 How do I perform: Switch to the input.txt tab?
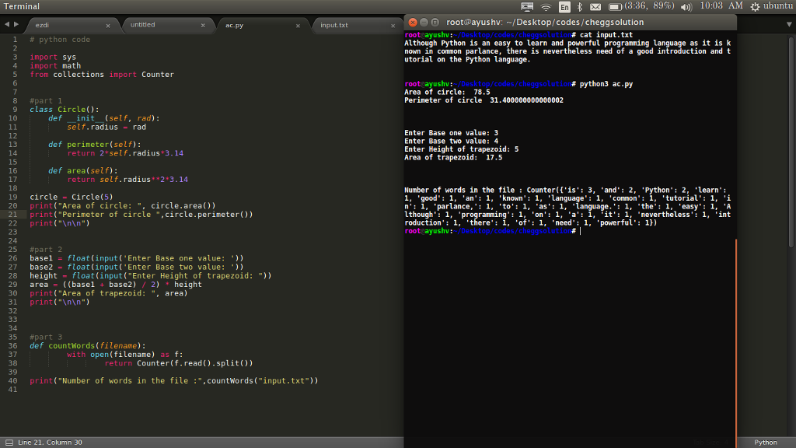click(334, 26)
